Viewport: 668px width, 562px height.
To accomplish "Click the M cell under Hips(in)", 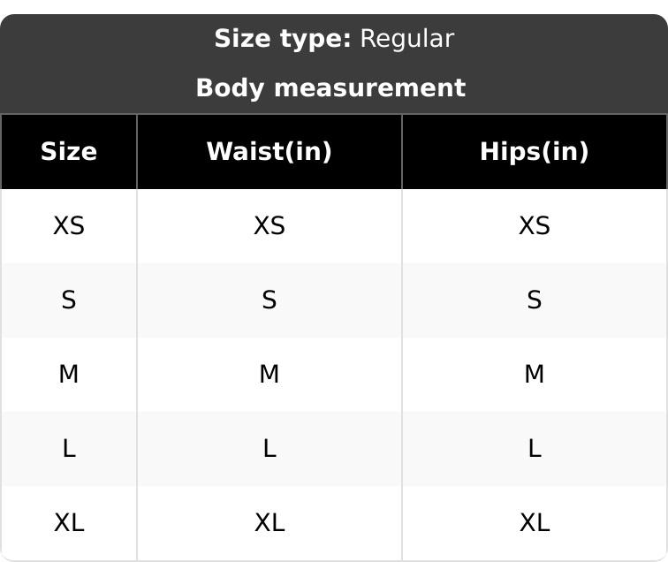I will click(x=535, y=375).
